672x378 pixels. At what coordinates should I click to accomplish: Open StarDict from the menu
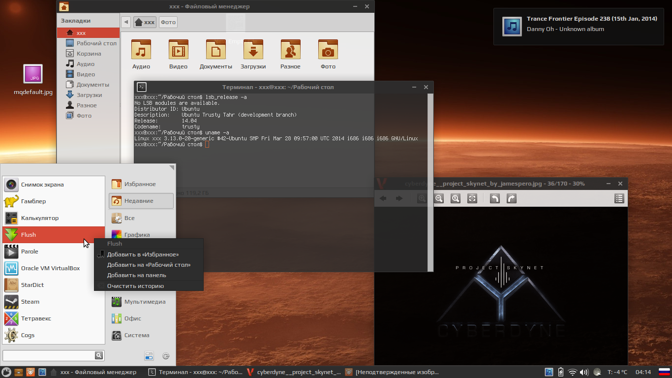(54, 285)
